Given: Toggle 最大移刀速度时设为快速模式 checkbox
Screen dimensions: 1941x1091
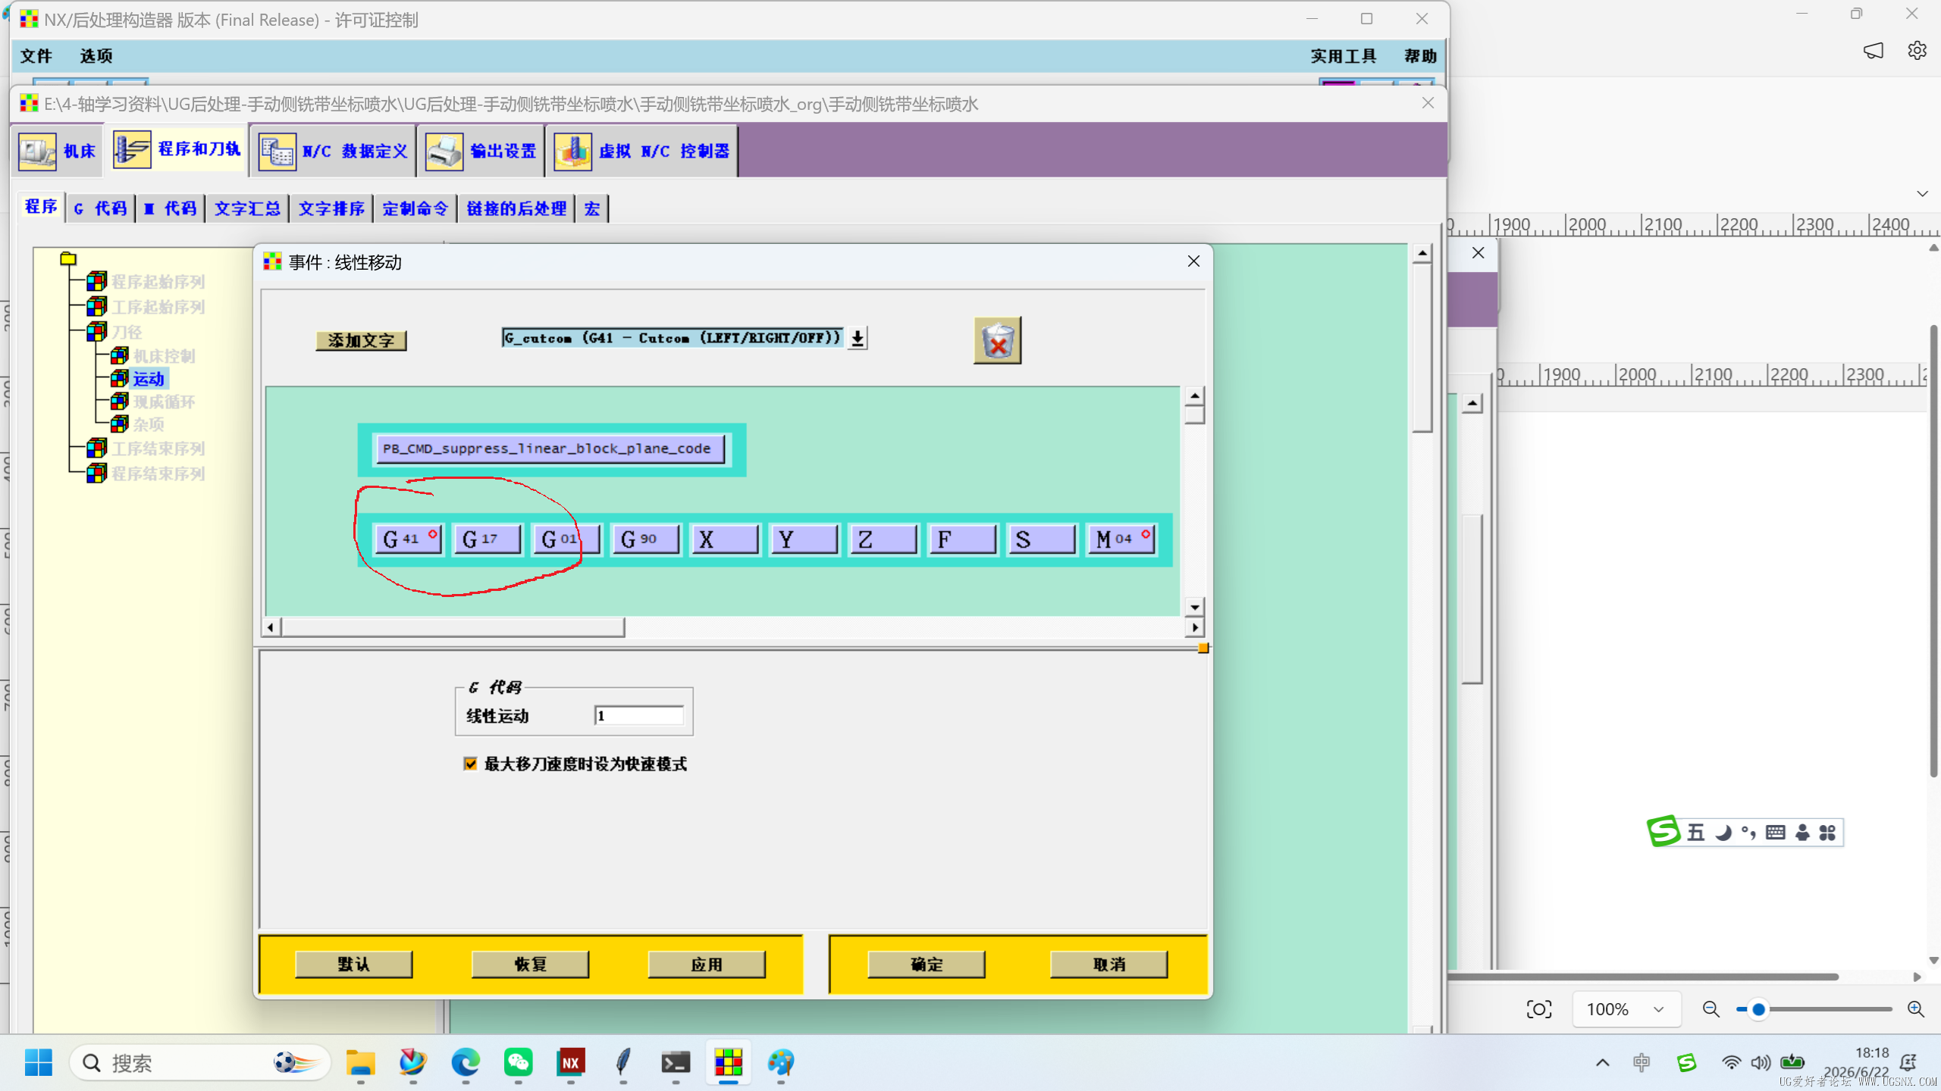Looking at the screenshot, I should (x=470, y=764).
